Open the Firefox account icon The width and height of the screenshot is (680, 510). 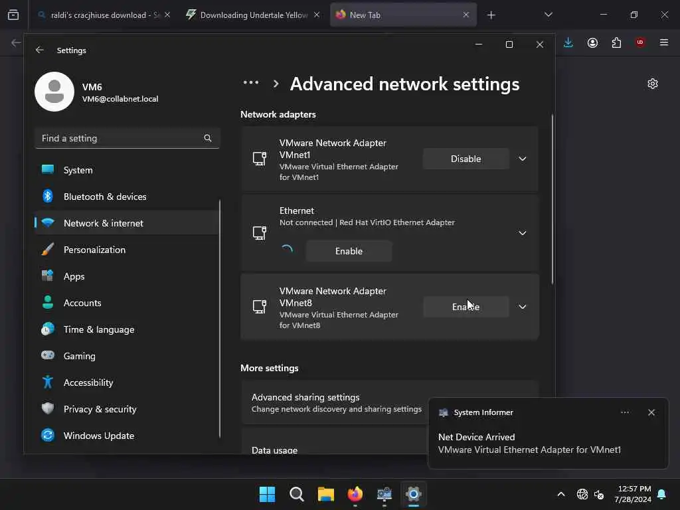(592, 42)
